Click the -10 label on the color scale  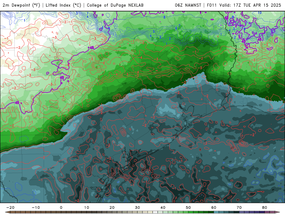tap(36, 208)
